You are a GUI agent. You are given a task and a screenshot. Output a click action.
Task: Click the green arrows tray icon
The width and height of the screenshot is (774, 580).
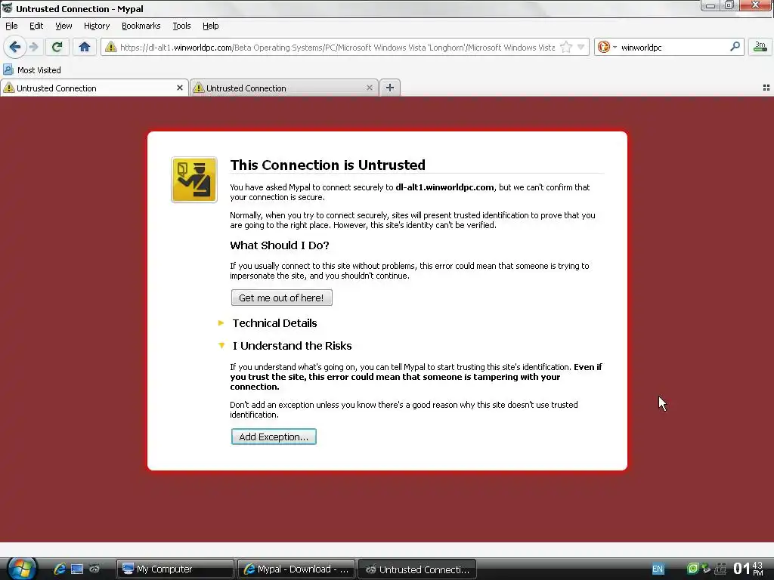point(707,569)
